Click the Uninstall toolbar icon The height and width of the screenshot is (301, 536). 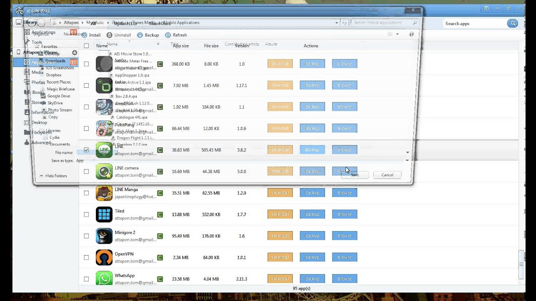point(110,35)
